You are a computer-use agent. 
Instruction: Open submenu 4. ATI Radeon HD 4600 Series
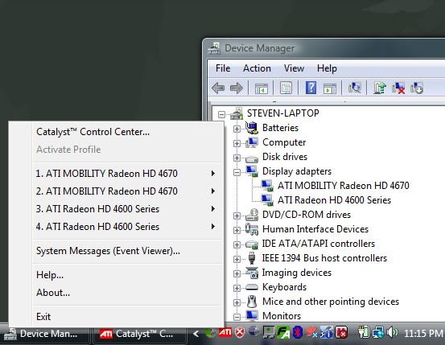pyautogui.click(x=127, y=227)
